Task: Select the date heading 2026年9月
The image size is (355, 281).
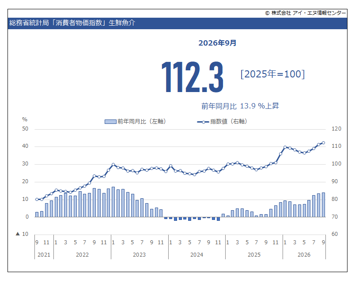Action: point(217,43)
